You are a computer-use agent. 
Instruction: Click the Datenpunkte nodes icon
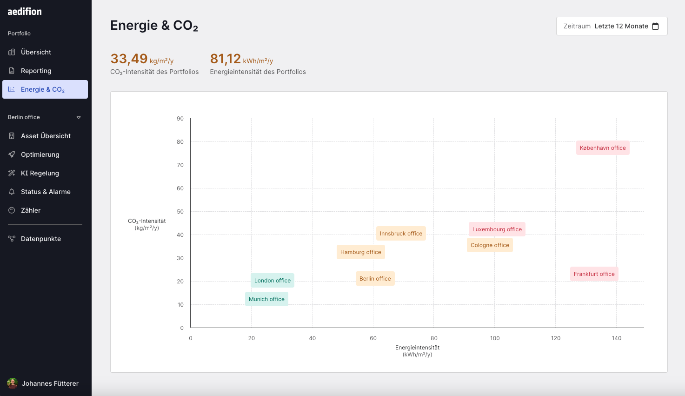coord(12,239)
